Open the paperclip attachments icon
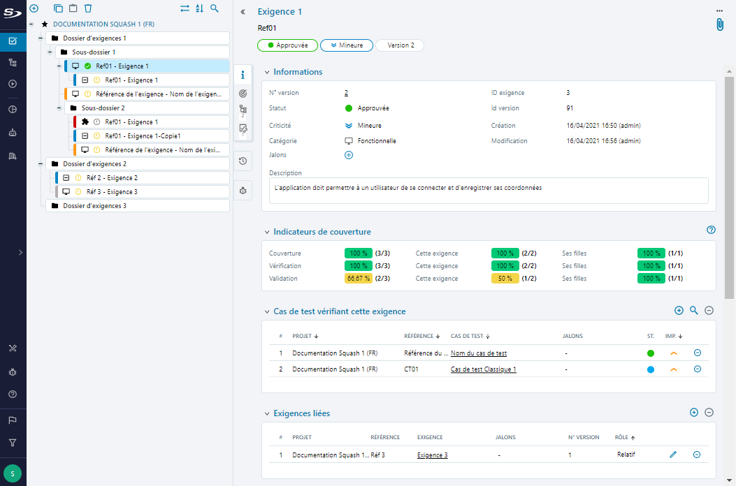The image size is (736, 486). coord(719,25)
